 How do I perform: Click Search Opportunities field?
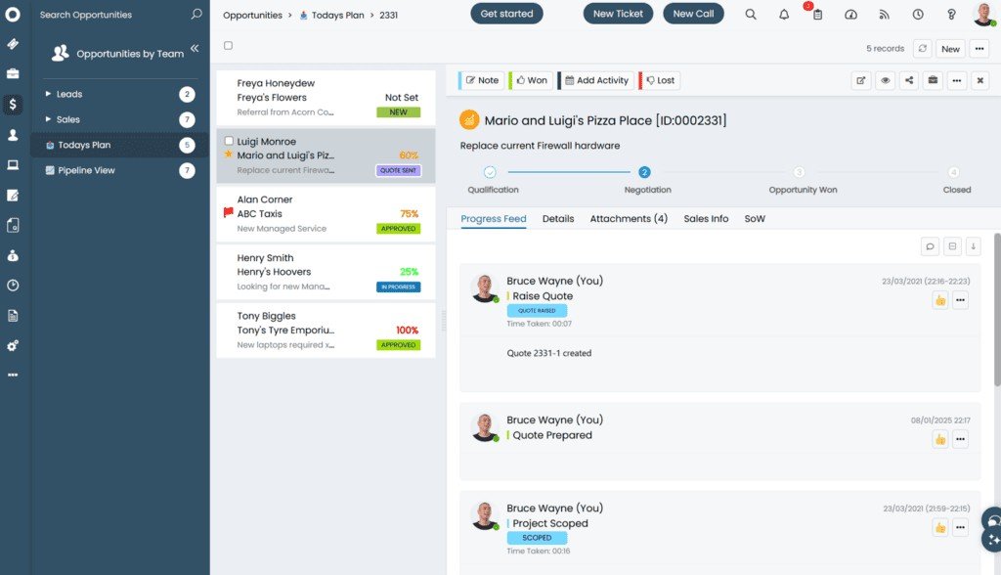[x=111, y=14]
